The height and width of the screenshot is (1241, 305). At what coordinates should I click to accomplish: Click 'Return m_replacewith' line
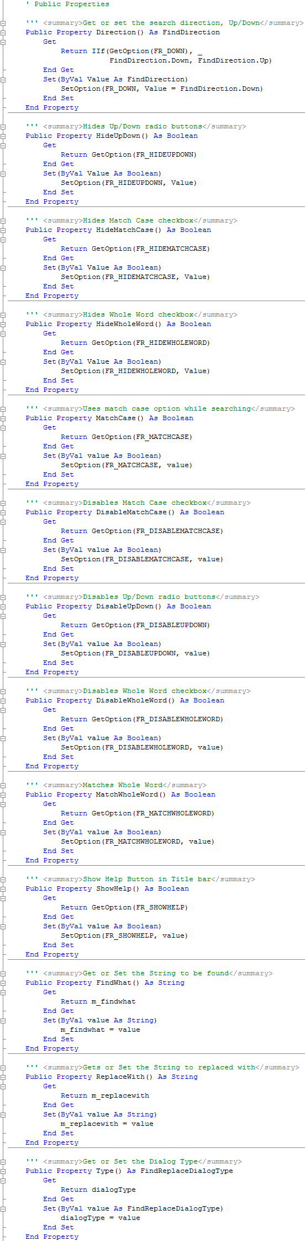105,1095
